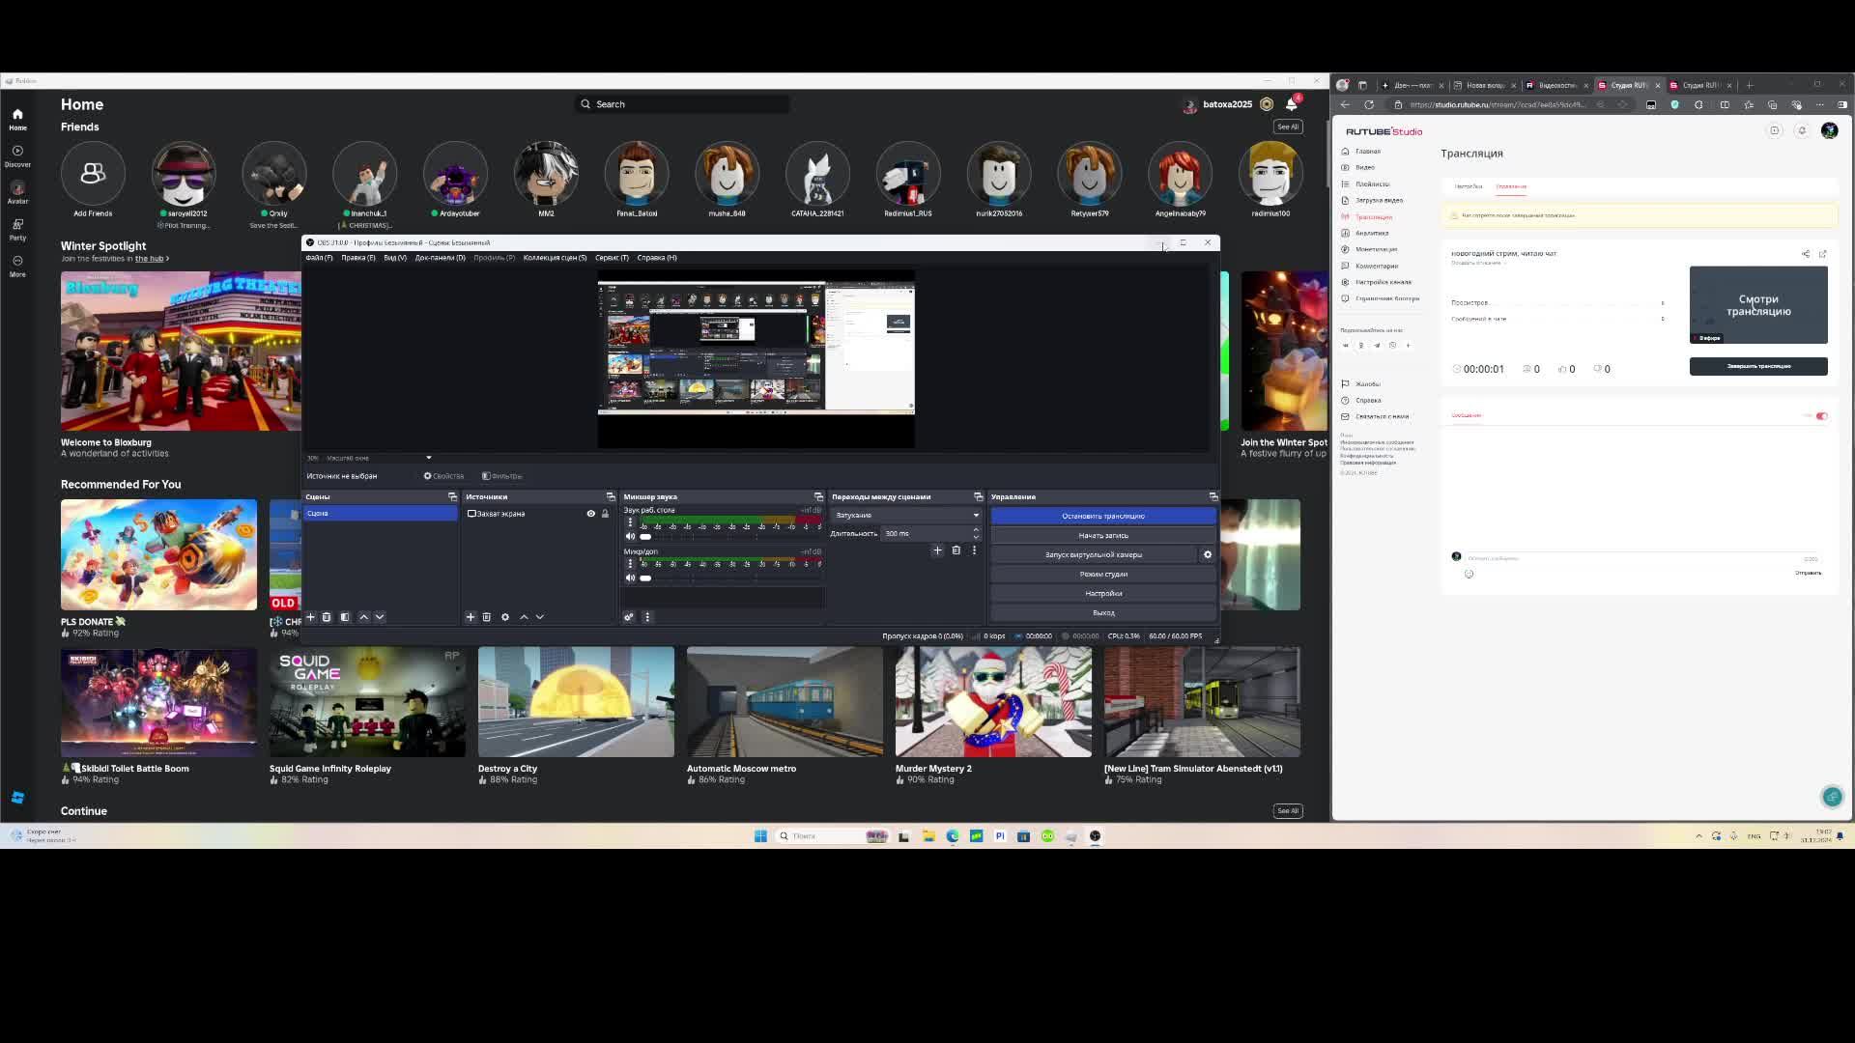Open Коллекция сцен menu in OBS
This screenshot has height=1043, width=1855.
pos(555,258)
